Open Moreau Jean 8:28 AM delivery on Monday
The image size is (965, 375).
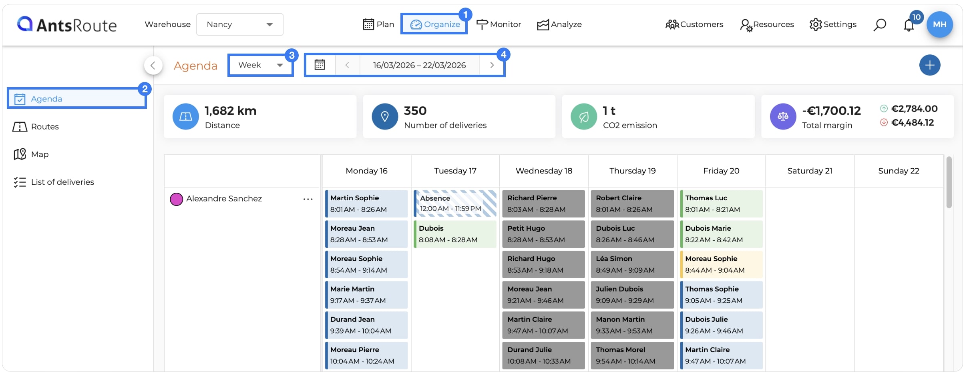click(366, 234)
